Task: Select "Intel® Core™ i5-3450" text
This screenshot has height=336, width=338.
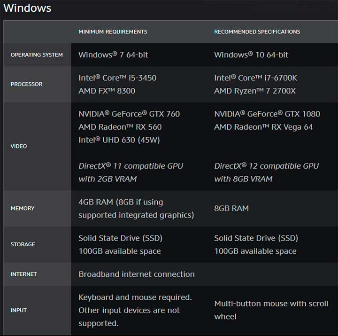Action: 117,78
